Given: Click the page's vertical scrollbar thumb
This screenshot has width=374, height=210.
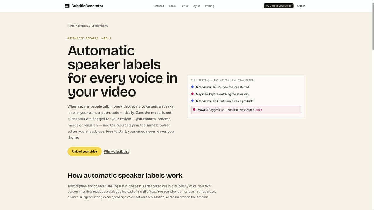Looking at the screenshot, I should (x=373, y=25).
